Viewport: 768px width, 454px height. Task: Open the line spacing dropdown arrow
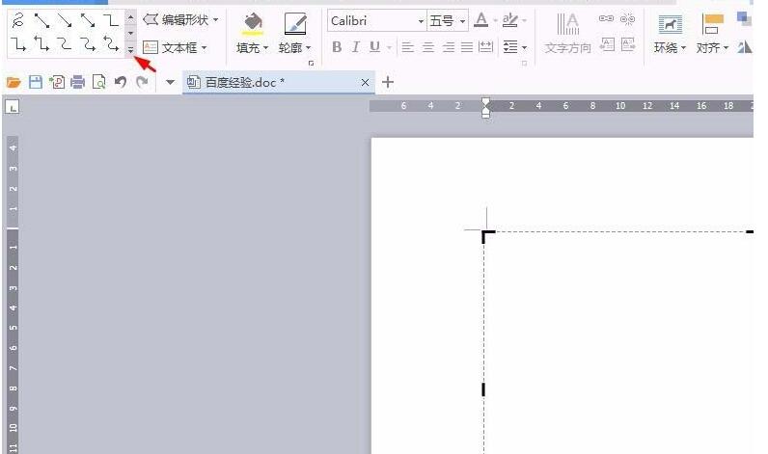[524, 47]
